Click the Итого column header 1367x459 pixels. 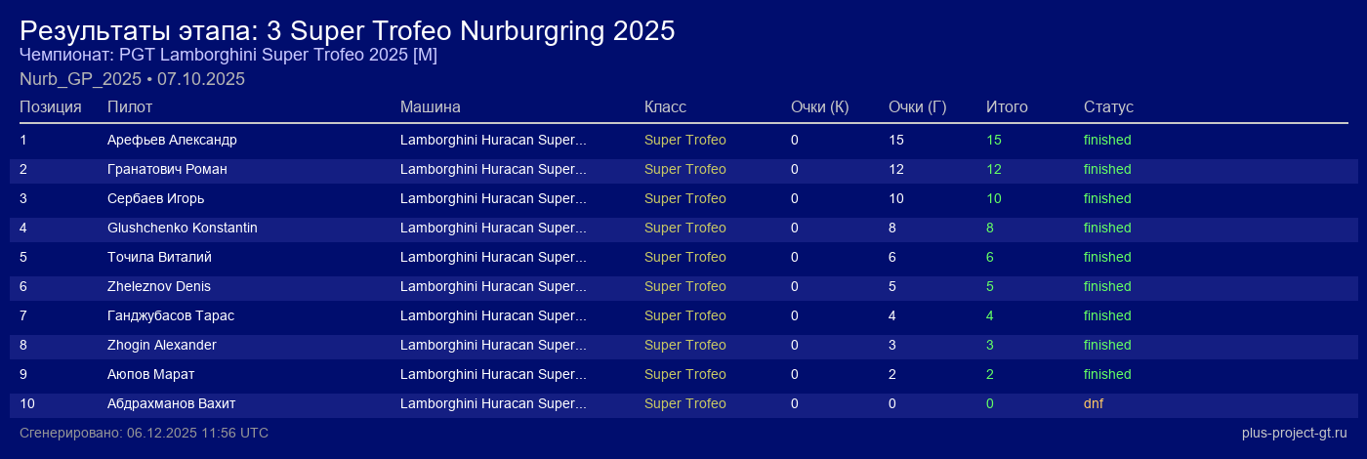point(1007,106)
